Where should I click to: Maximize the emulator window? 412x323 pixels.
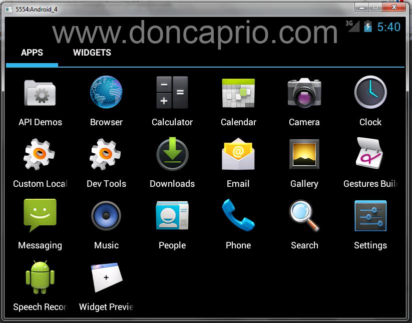click(375, 8)
